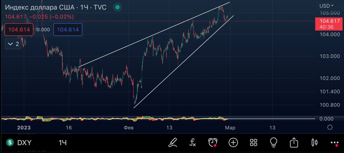Change chart type via candlestick icon
344x153 pixels.
(x=314, y=142)
